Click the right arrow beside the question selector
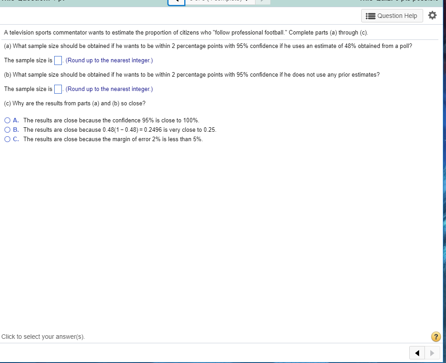The height and width of the screenshot is (363, 446). 262,2
